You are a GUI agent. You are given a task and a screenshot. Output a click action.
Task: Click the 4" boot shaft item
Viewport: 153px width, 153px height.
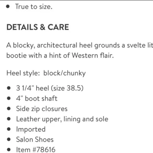[x=37, y=98]
